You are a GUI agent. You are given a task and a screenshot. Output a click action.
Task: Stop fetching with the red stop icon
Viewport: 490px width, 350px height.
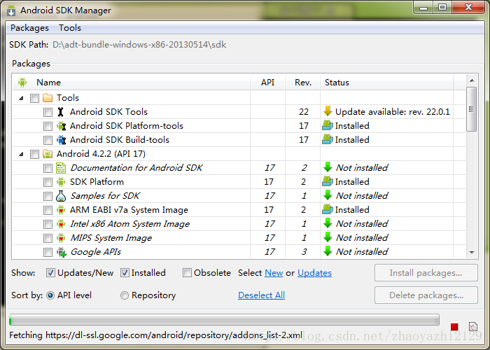click(x=454, y=327)
